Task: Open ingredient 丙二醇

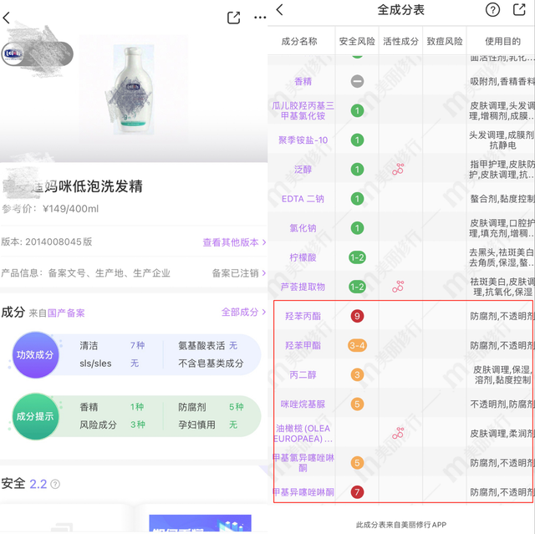Action: point(303,374)
